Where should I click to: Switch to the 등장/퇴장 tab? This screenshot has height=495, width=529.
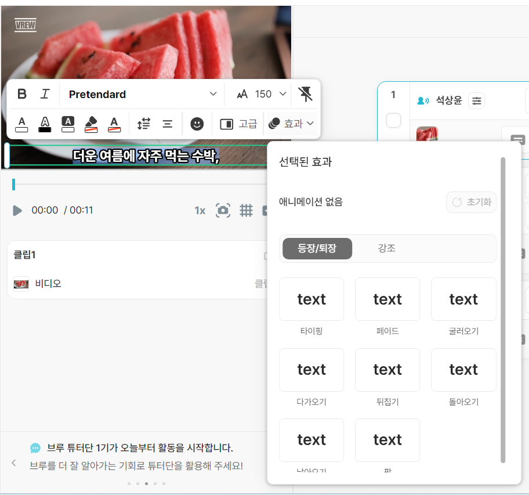317,249
